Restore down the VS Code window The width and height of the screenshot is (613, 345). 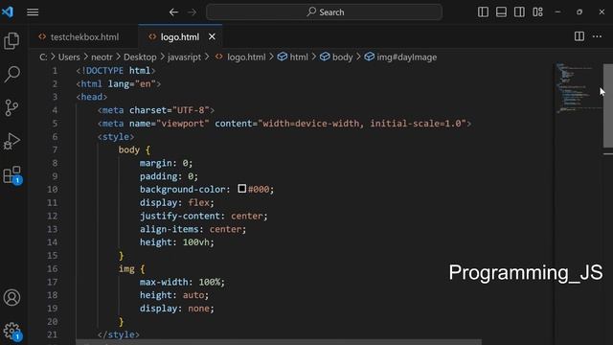point(579,12)
